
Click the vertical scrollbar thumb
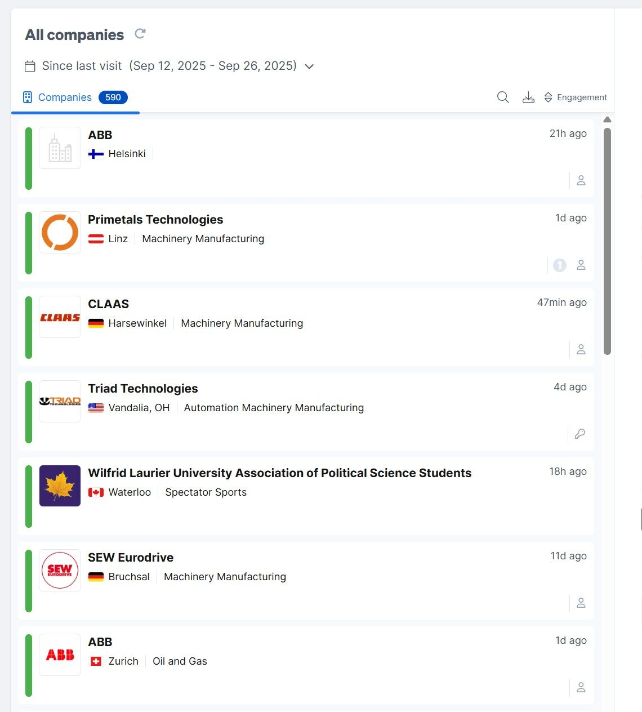click(607, 241)
